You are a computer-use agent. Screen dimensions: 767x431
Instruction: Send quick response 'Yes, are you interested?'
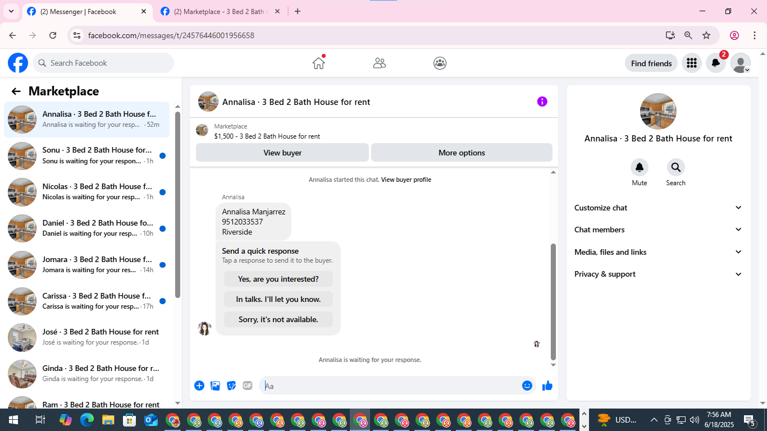tap(279, 279)
